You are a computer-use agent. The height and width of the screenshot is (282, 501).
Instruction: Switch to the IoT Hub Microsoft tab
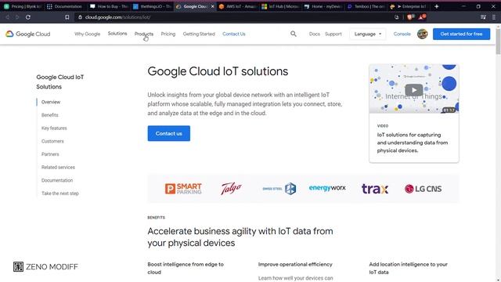coord(281,6)
